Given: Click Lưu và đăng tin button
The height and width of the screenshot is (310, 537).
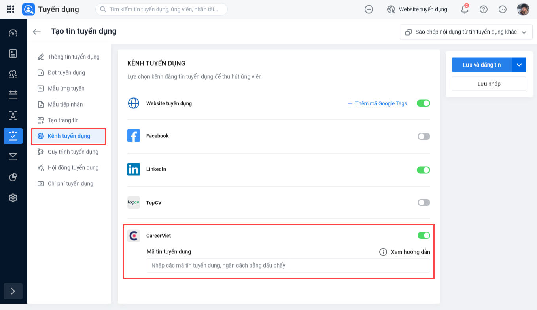Looking at the screenshot, I should pyautogui.click(x=482, y=65).
